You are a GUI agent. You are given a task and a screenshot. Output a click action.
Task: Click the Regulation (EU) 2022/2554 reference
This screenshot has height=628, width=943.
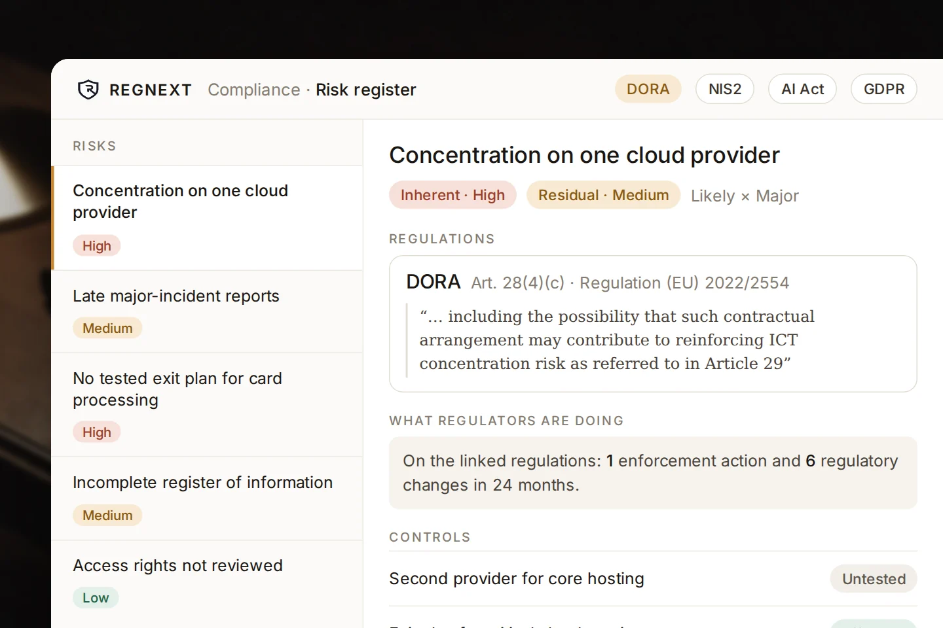pyautogui.click(x=684, y=283)
